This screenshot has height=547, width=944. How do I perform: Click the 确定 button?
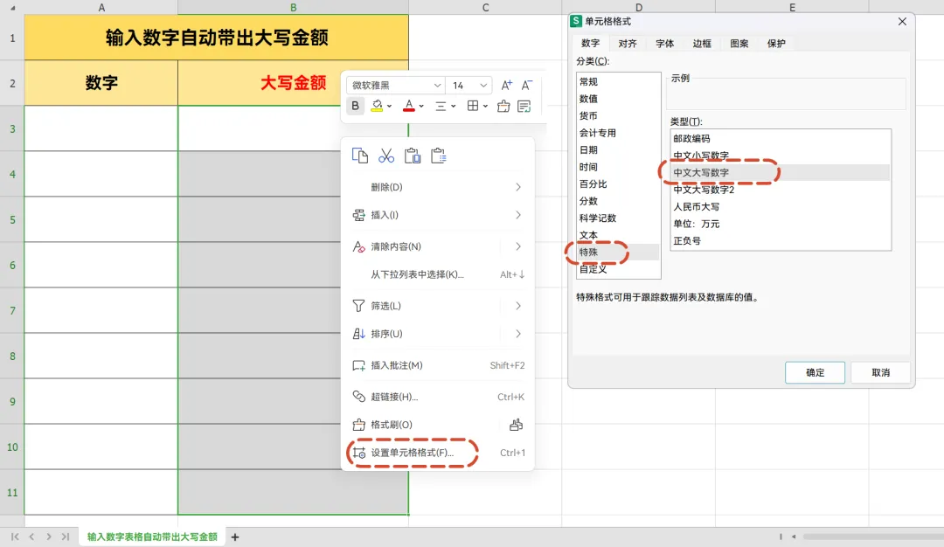click(816, 372)
